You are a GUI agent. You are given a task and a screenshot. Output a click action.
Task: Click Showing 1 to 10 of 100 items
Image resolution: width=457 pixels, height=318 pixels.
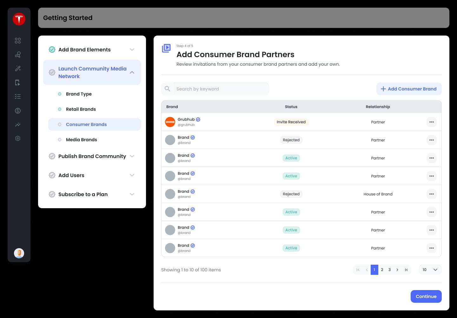tap(191, 270)
